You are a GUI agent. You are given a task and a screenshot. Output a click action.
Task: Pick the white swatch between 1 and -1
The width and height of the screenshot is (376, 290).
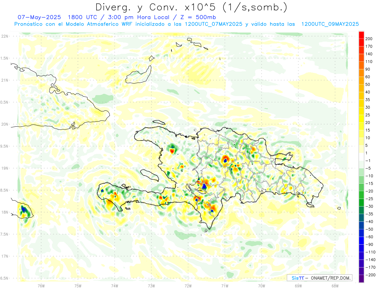coord(361,157)
